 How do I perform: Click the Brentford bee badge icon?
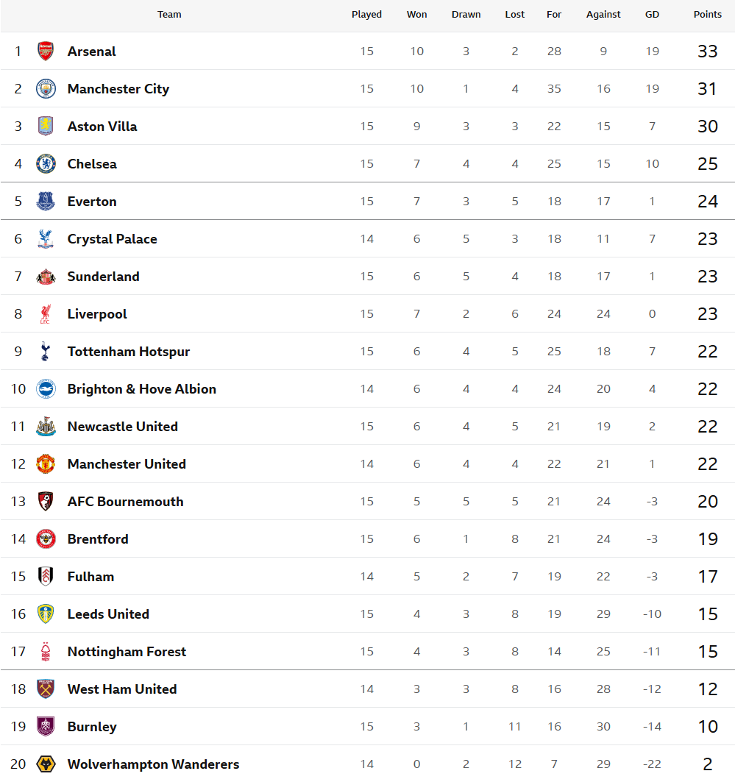click(46, 539)
